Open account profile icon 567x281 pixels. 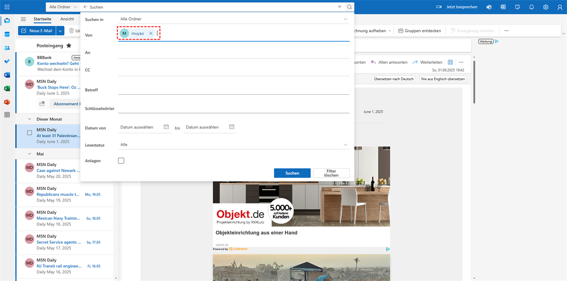559,7
